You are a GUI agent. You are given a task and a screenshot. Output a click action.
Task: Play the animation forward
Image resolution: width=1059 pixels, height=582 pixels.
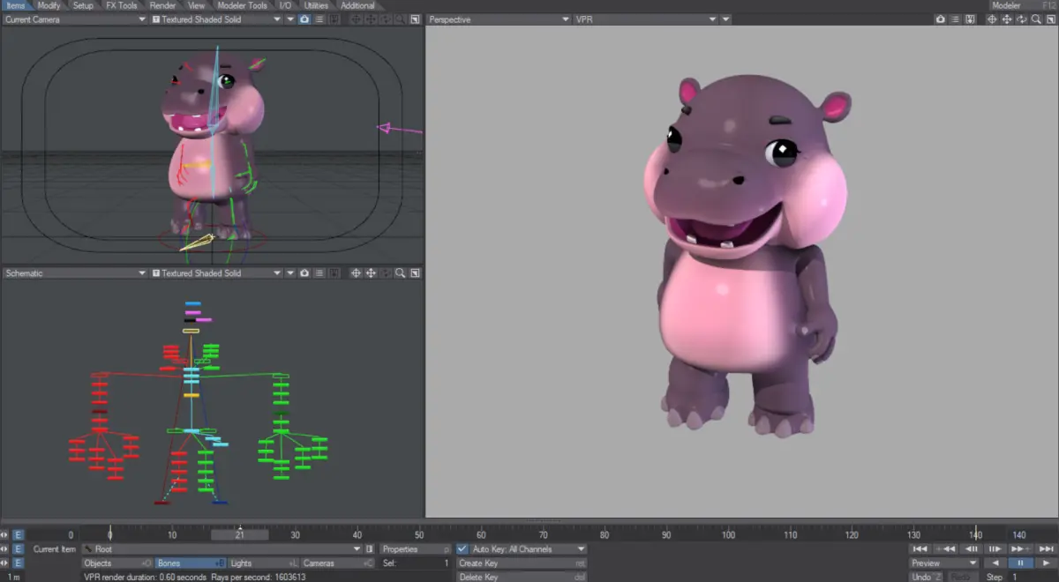click(1046, 563)
